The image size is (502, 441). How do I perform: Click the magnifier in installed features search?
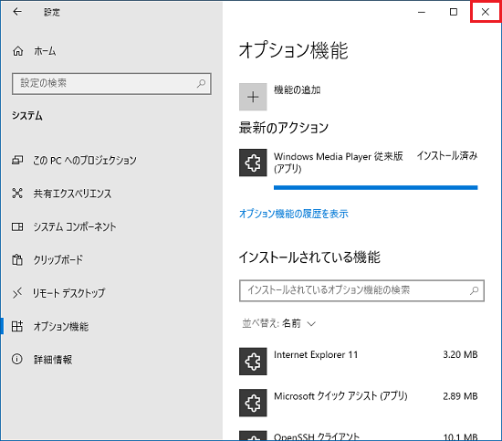pos(474,290)
